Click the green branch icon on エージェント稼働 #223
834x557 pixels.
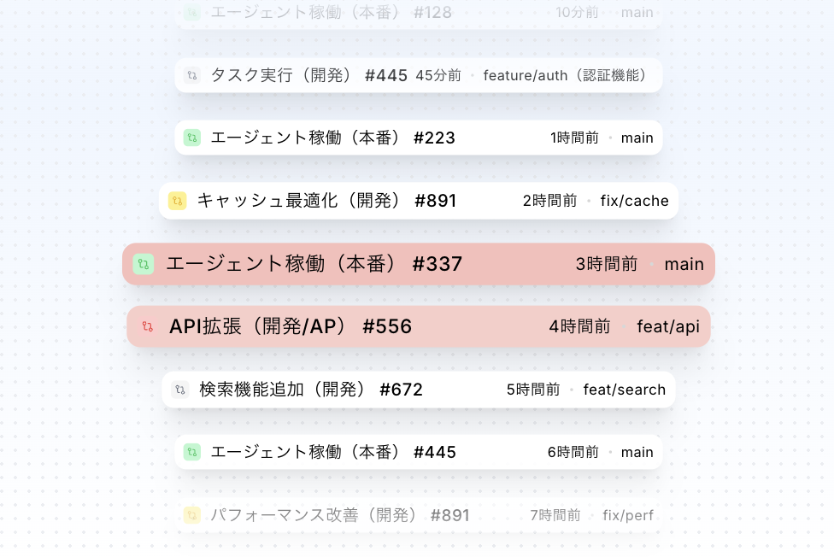191,138
